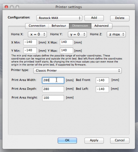Click the Bed Front input field

coord(102,80)
